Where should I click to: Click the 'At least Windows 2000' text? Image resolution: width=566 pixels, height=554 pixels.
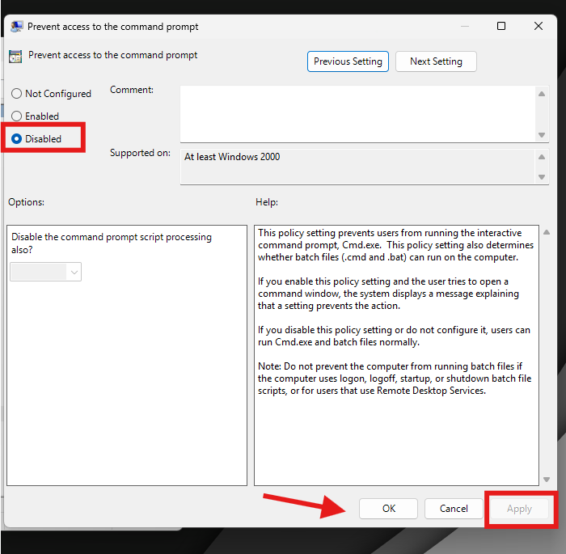tap(232, 157)
